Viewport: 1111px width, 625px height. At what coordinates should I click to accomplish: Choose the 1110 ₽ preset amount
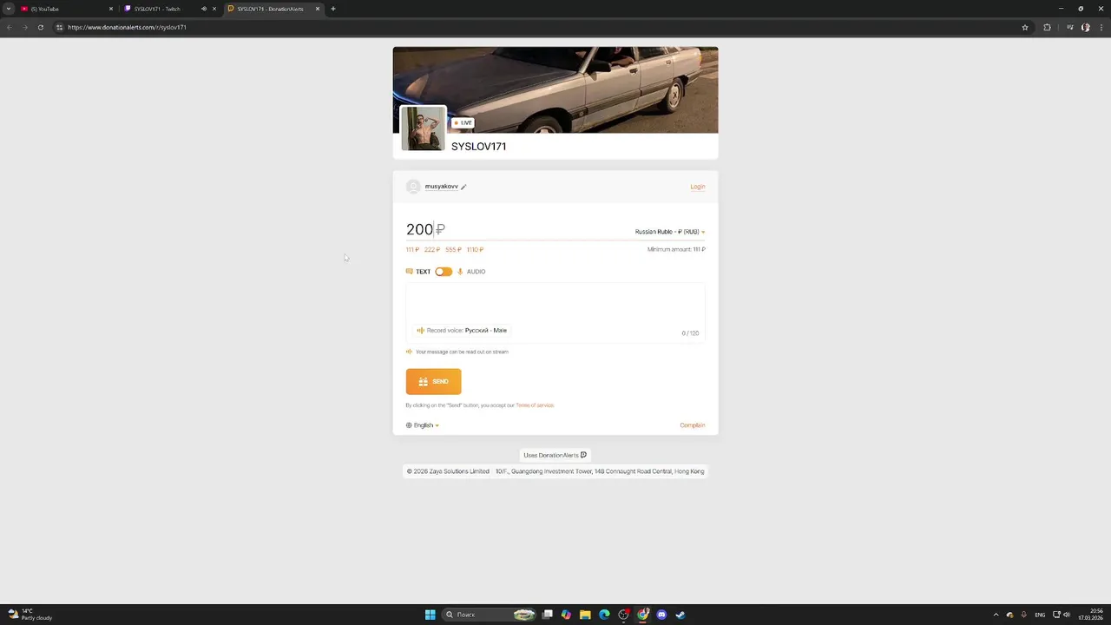tap(475, 250)
